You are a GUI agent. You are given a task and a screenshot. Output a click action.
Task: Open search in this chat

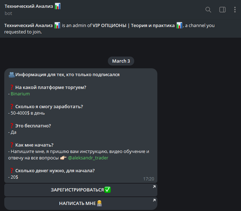pyautogui.click(x=208, y=10)
